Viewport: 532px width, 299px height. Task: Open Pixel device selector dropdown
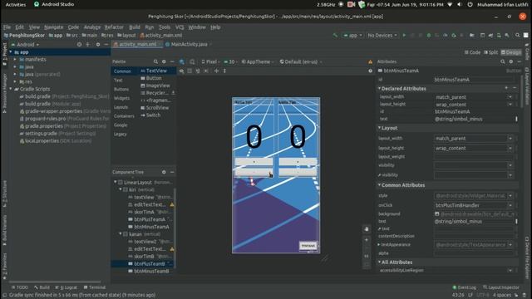pos(210,61)
